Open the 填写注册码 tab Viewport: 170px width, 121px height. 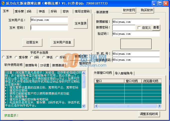point(82,11)
